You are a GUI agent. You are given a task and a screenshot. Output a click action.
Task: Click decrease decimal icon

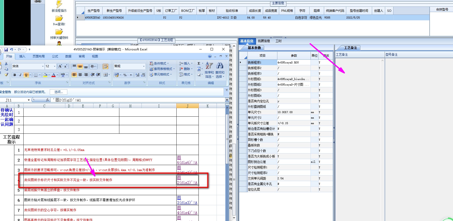(143, 75)
